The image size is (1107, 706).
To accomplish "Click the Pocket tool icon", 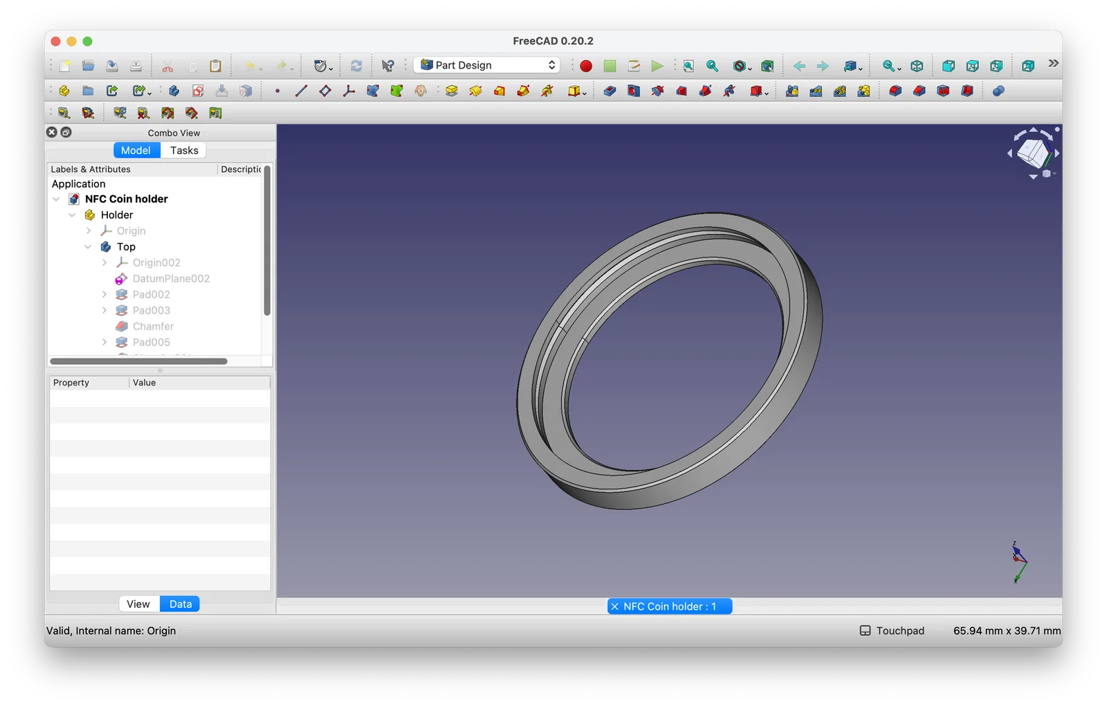I will coord(610,91).
